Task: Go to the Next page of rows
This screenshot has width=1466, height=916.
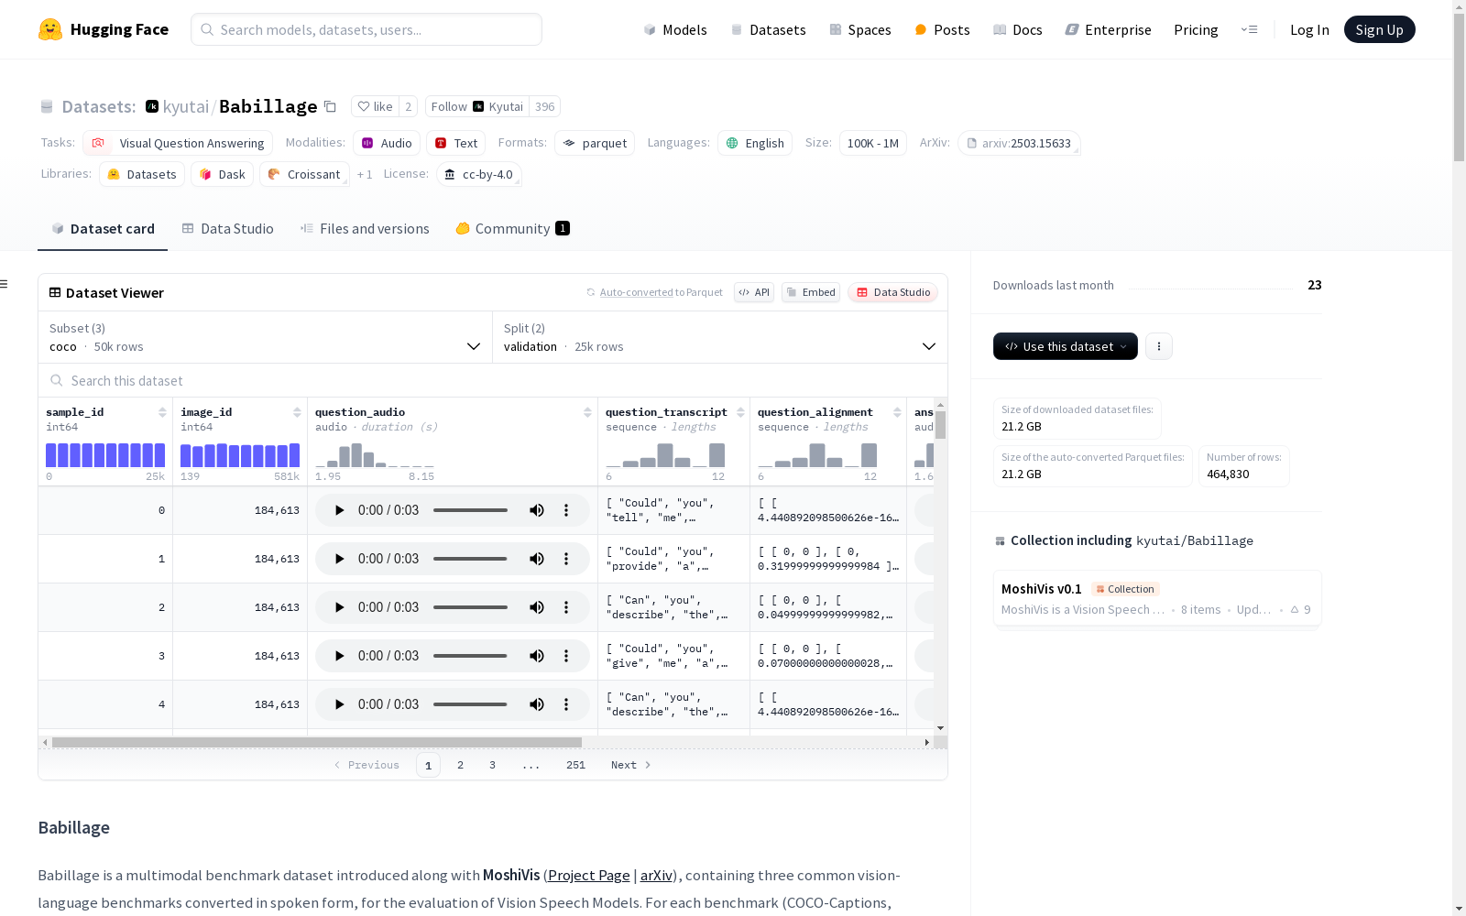Action: tap(631, 765)
